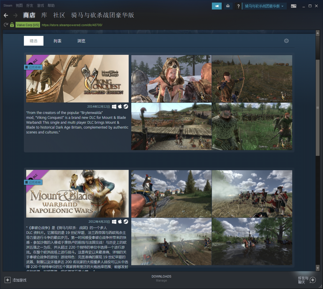Click the add friends plus icon
The image size is (323, 289).
click(x=313, y=280)
